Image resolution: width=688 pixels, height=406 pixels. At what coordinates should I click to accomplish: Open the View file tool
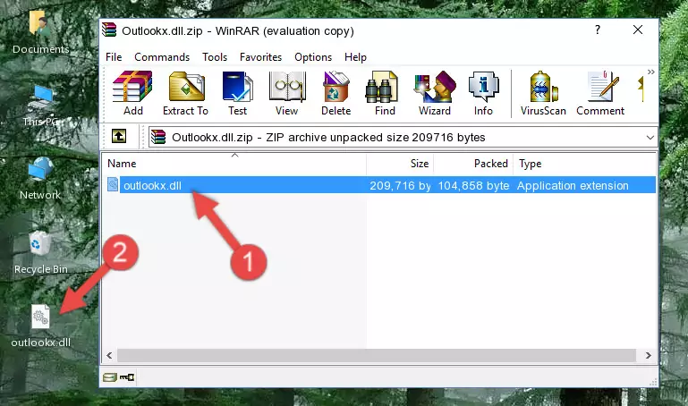pyautogui.click(x=287, y=93)
